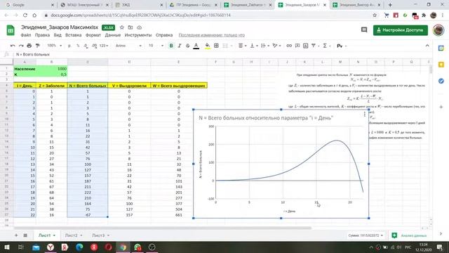Open the input tools (Ру) menu
This screenshot has height=253, width=449.
click(342, 46)
